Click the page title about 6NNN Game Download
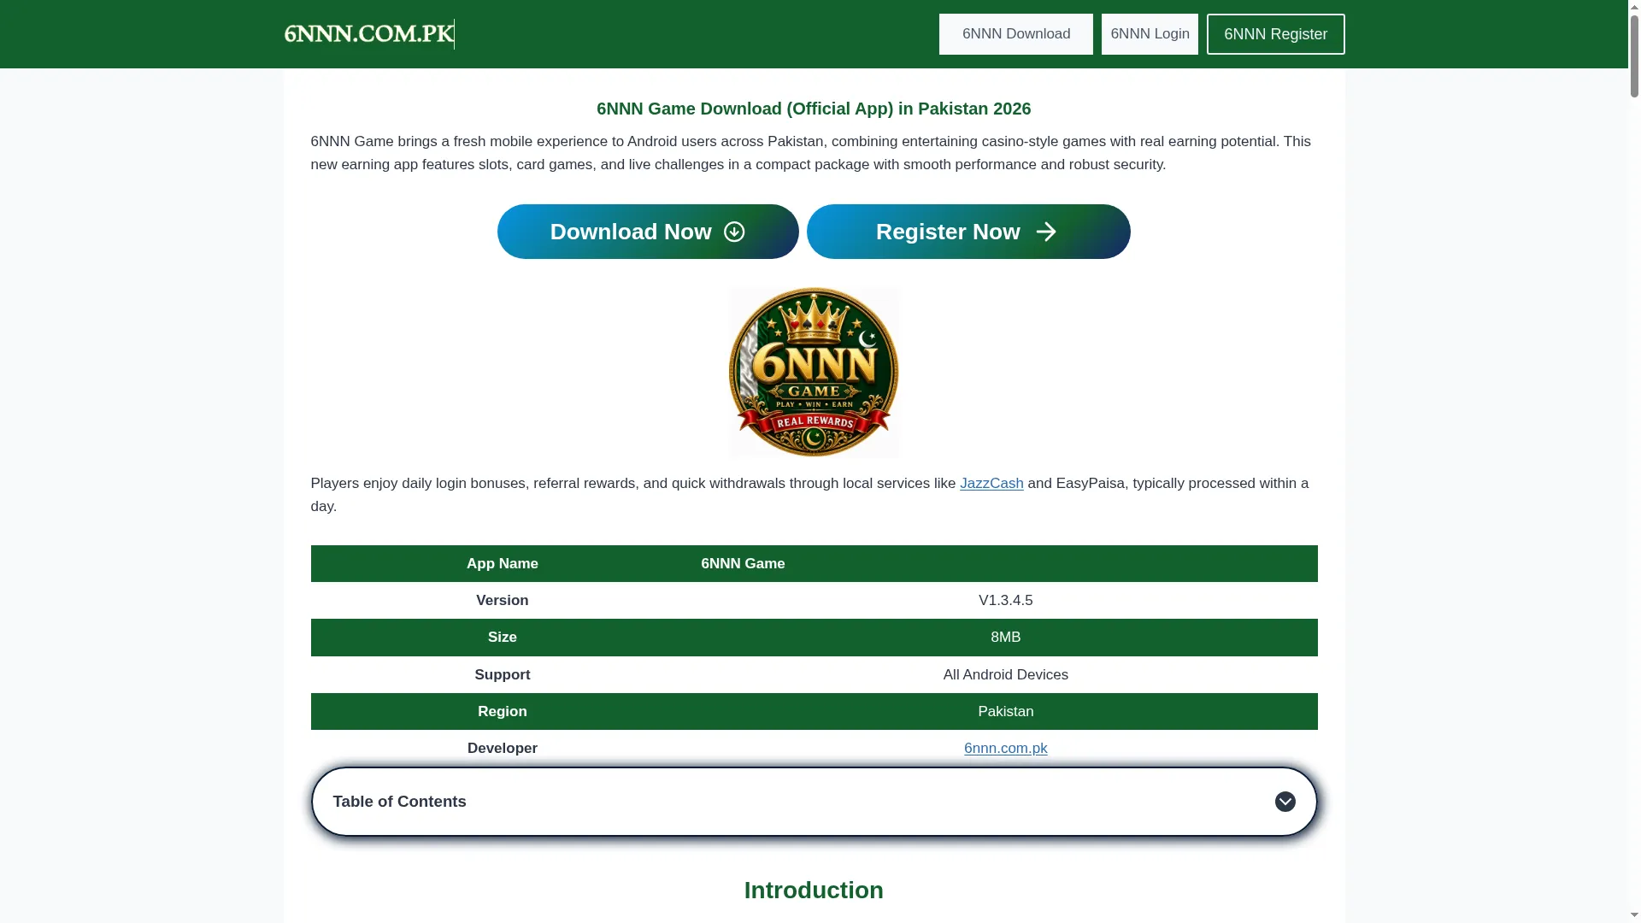 (814, 109)
